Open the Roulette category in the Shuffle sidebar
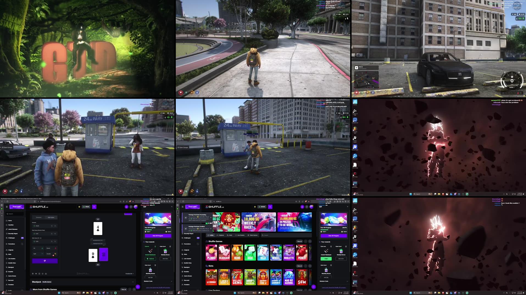Screen dimensions: 526x295 tap(11, 272)
